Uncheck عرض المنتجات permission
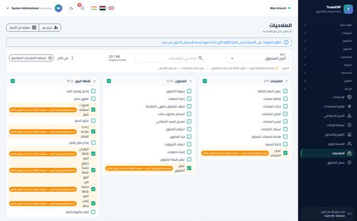Image resolution: width=357 pixels, height=221 pixels. click(x=285, y=153)
